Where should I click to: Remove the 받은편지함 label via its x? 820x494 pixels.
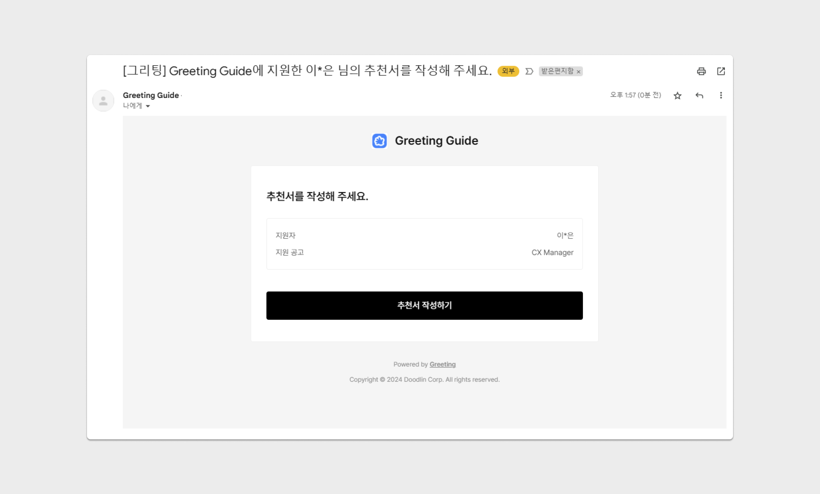point(579,72)
